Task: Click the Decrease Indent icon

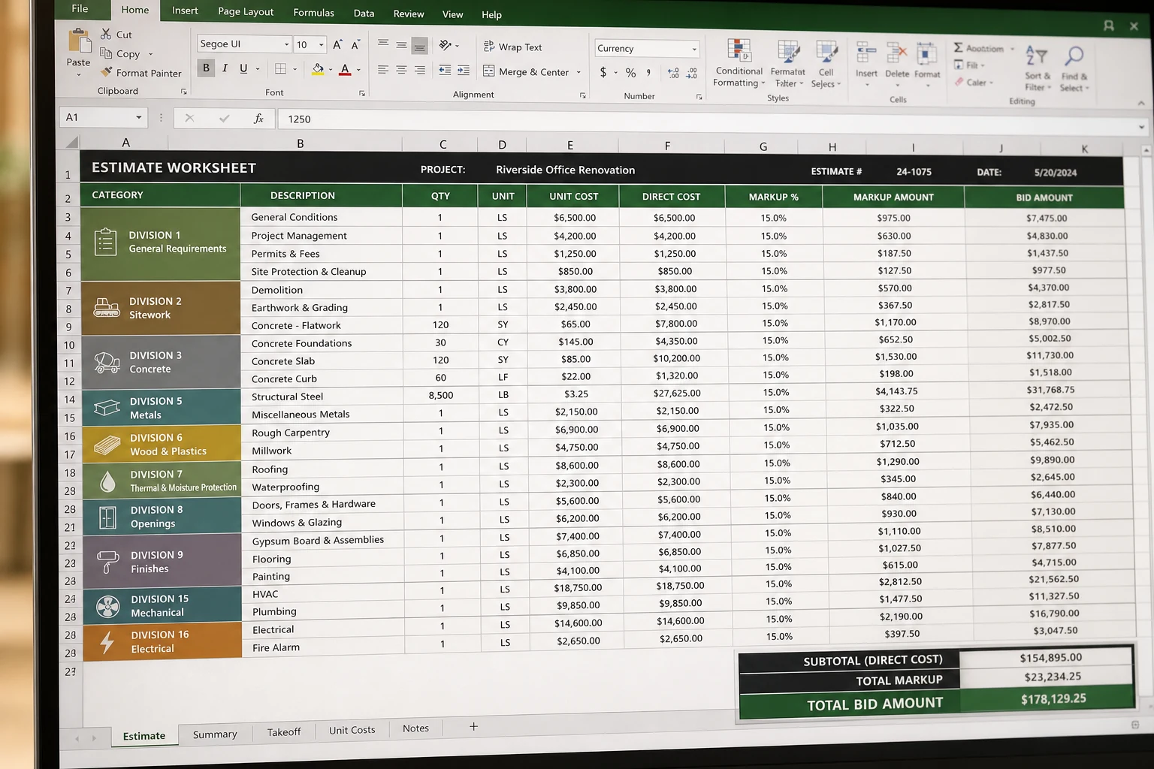Action: click(445, 70)
